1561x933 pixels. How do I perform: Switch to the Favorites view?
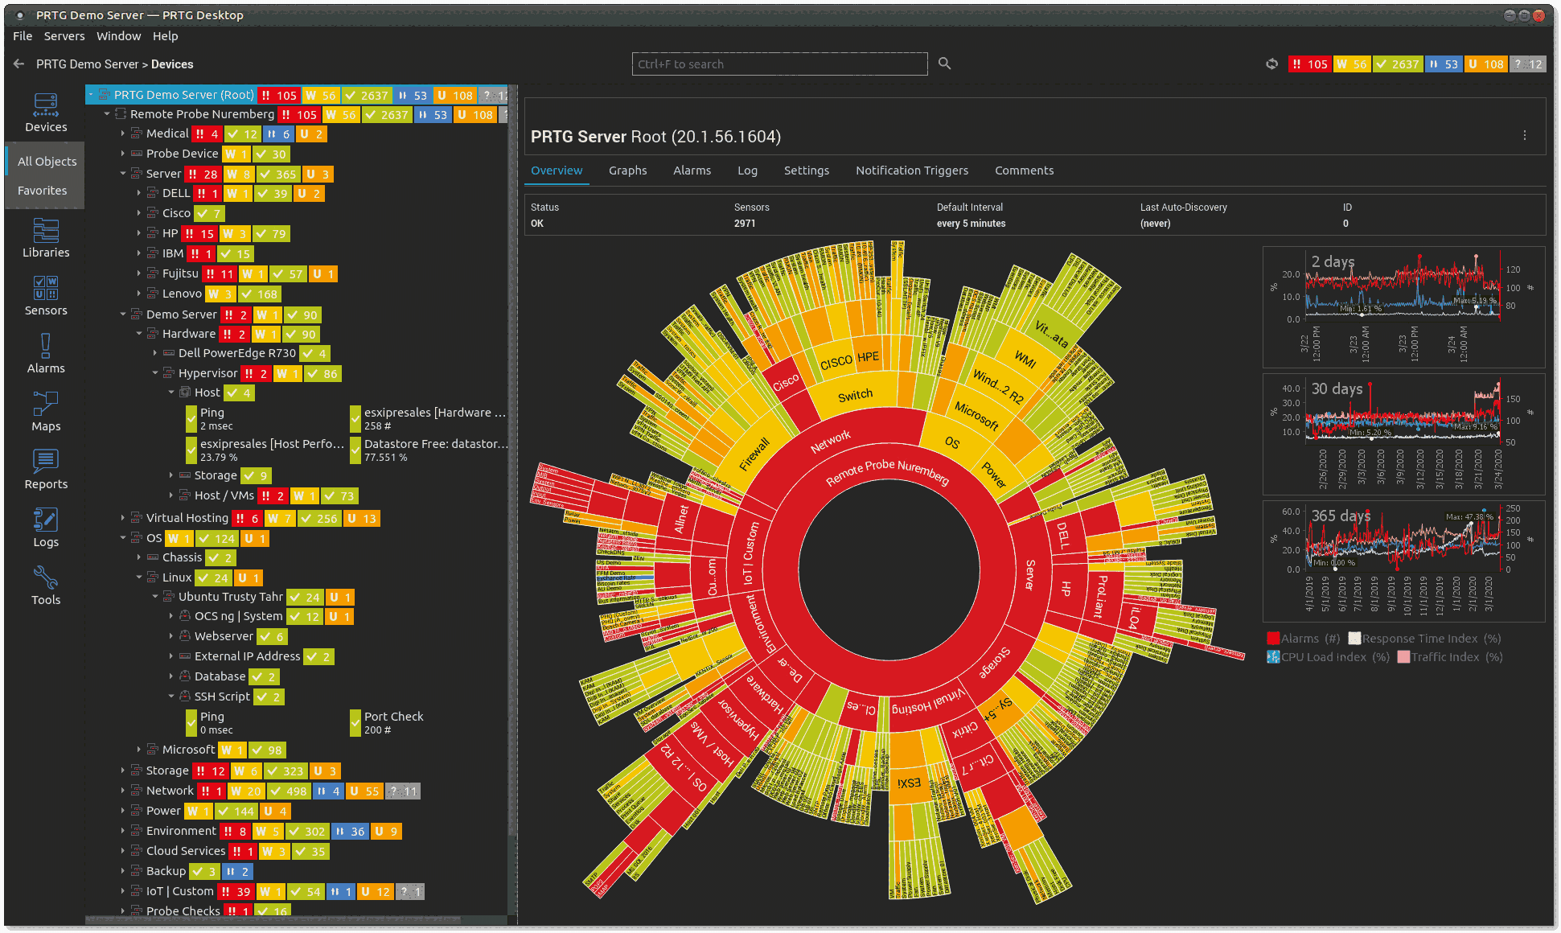click(44, 190)
